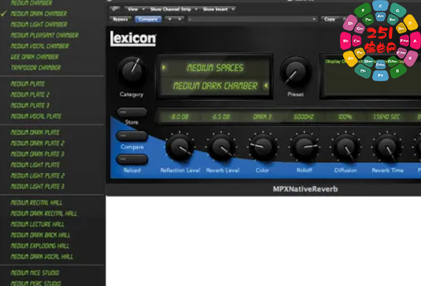Click the Store button
This screenshot has height=286, width=421.
(132, 112)
